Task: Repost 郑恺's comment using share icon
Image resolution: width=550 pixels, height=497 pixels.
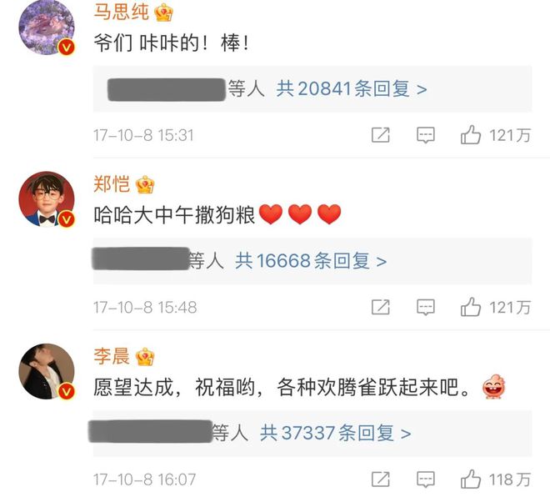Action: tap(381, 307)
